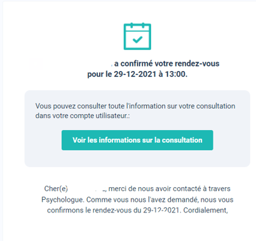Click the 'a confirmé votre rendez-vous' heading
This screenshot has height=241, width=256.
[x=167, y=64]
